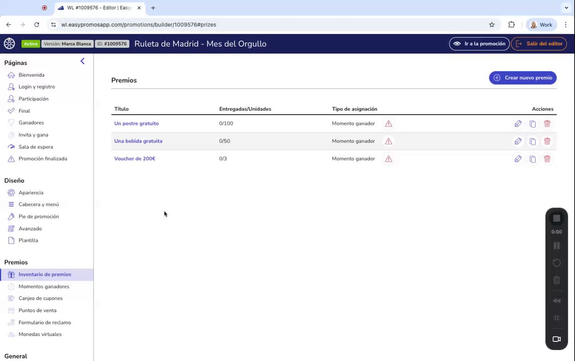View site information icon in address bar
The height and width of the screenshot is (361, 575).
[54, 25]
